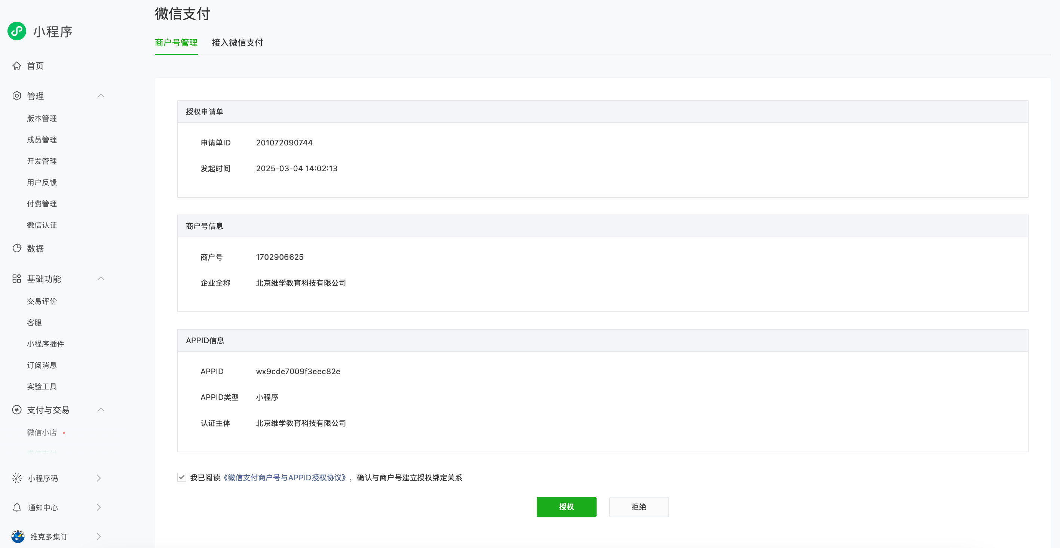Click the 企业全称 company name value
1060x548 pixels.
click(x=301, y=283)
